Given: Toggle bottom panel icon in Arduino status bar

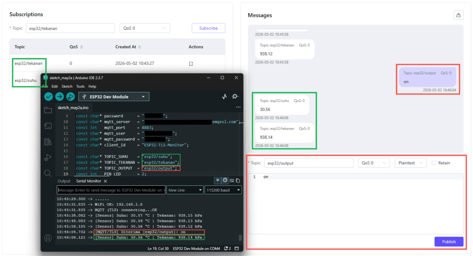Looking at the screenshot, I should pos(237,249).
